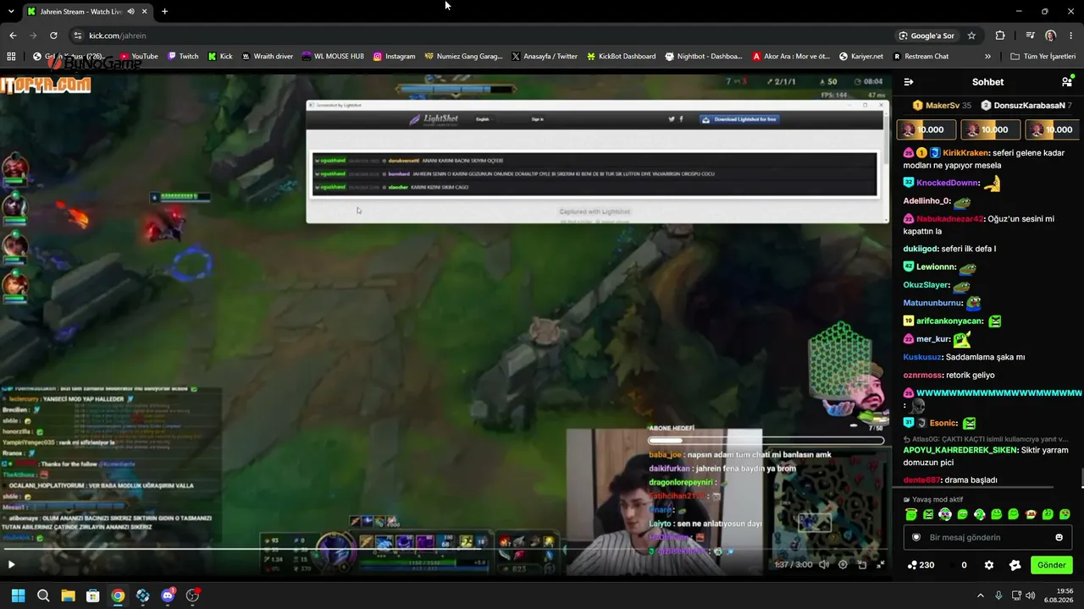Click the oznrmoss username in chat
1084x609 pixels.
coord(923,376)
